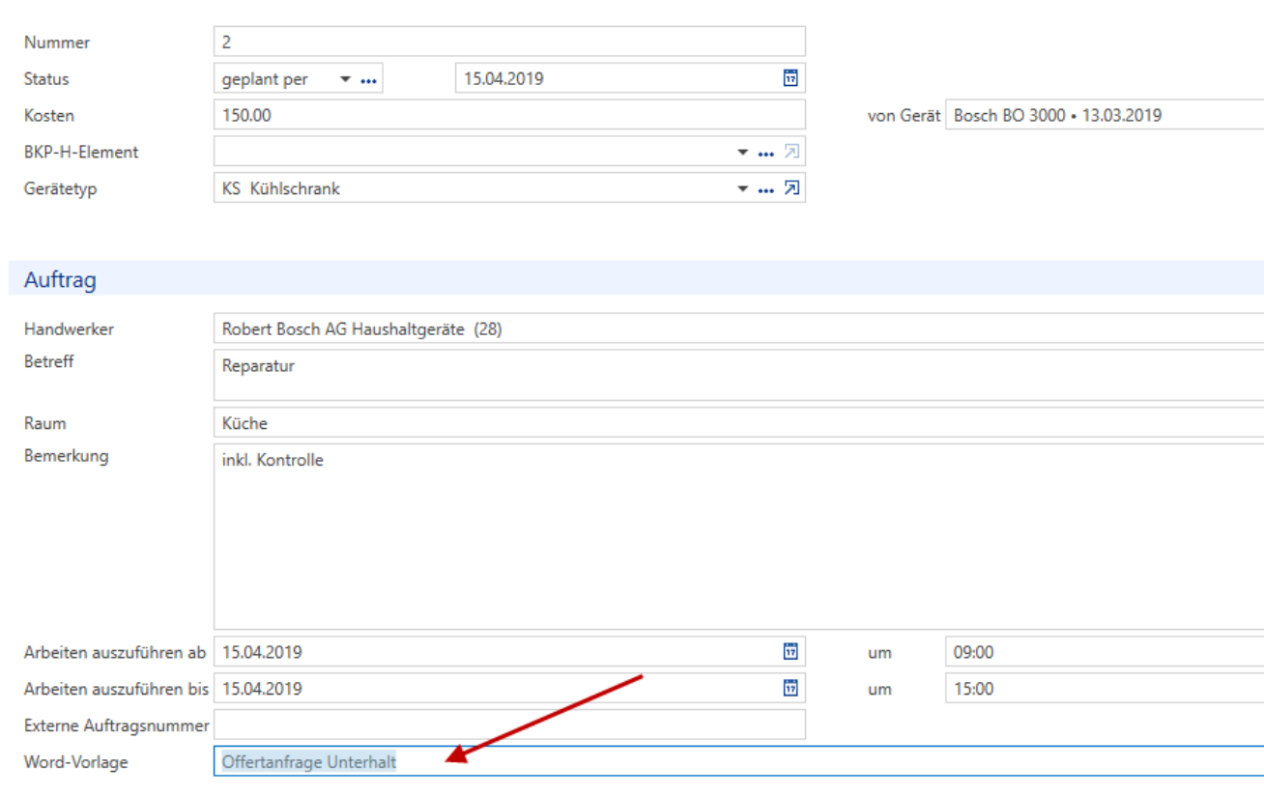The width and height of the screenshot is (1264, 796).
Task: Click the 'Arbeiten auszuführen bis' date field
Action: pyautogui.click(x=509, y=689)
